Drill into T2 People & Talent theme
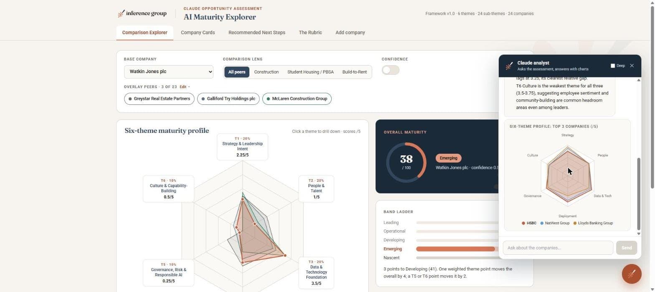The height and width of the screenshot is (292, 655). point(316,189)
